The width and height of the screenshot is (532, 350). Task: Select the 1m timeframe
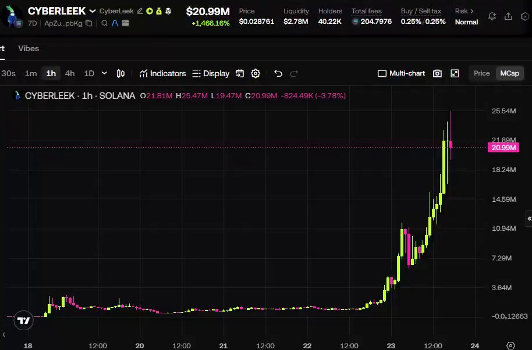(31, 73)
